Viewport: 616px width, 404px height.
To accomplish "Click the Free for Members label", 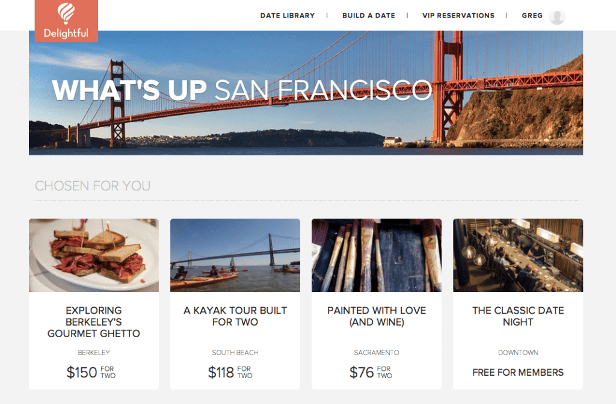I will pyautogui.click(x=518, y=372).
